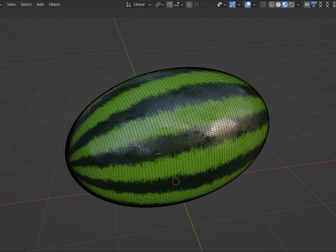Switch to Wireframe viewport shading
The height and width of the screenshot is (252, 336).
(272, 4)
